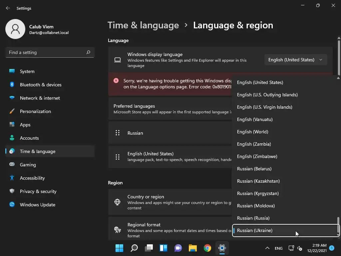This screenshot has width=341, height=256.
Task: Open File Explorer on the taskbar
Action: (193, 248)
